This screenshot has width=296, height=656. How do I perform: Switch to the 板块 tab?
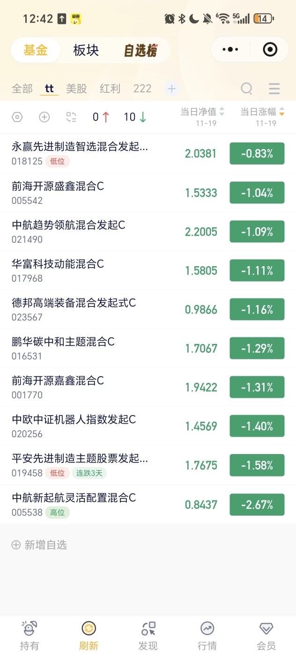point(86,51)
